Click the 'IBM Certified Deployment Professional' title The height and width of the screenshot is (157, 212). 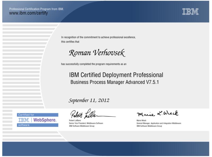pos(116,75)
